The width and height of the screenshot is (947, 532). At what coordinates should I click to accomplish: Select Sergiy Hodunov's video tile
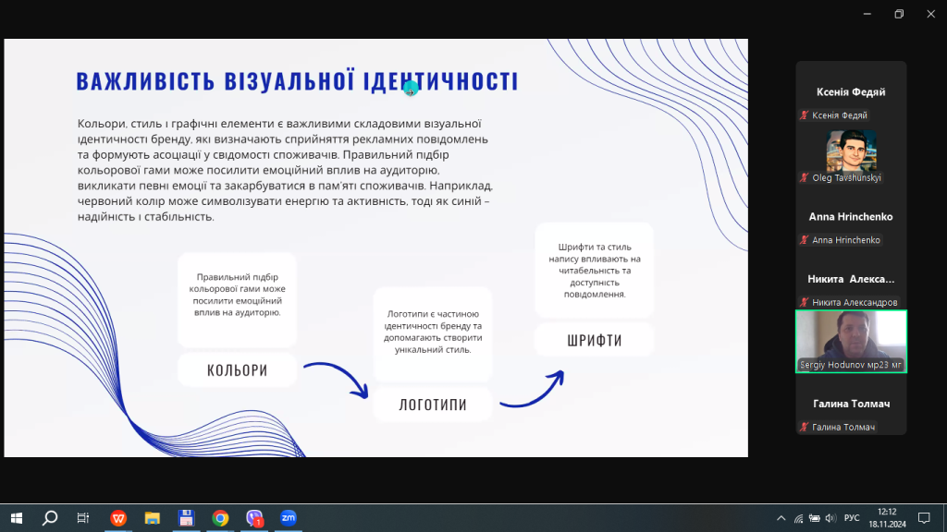point(851,341)
